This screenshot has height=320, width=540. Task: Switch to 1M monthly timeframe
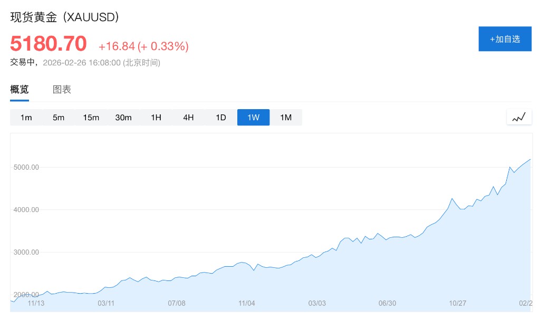(286, 118)
